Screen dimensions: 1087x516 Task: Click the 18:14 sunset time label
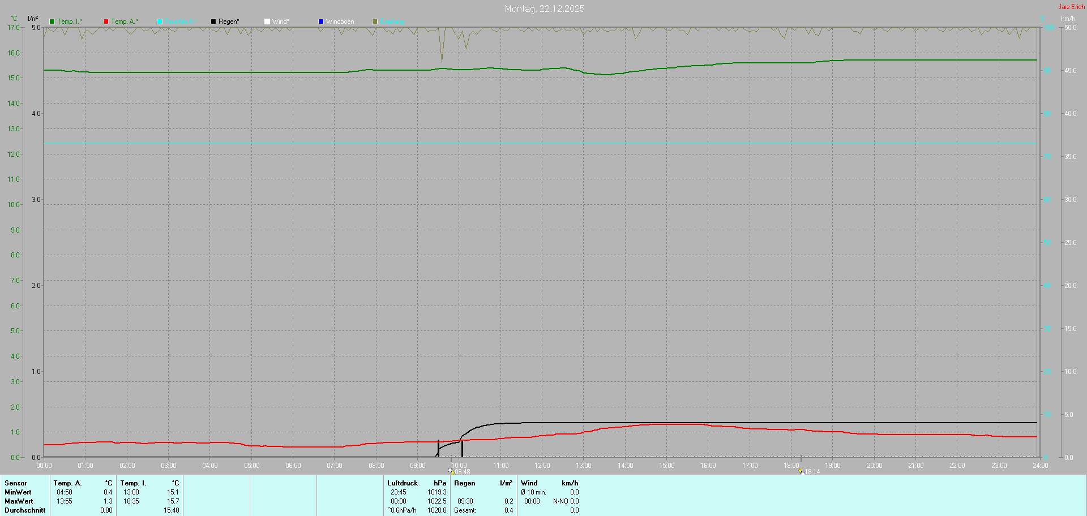pyautogui.click(x=812, y=472)
